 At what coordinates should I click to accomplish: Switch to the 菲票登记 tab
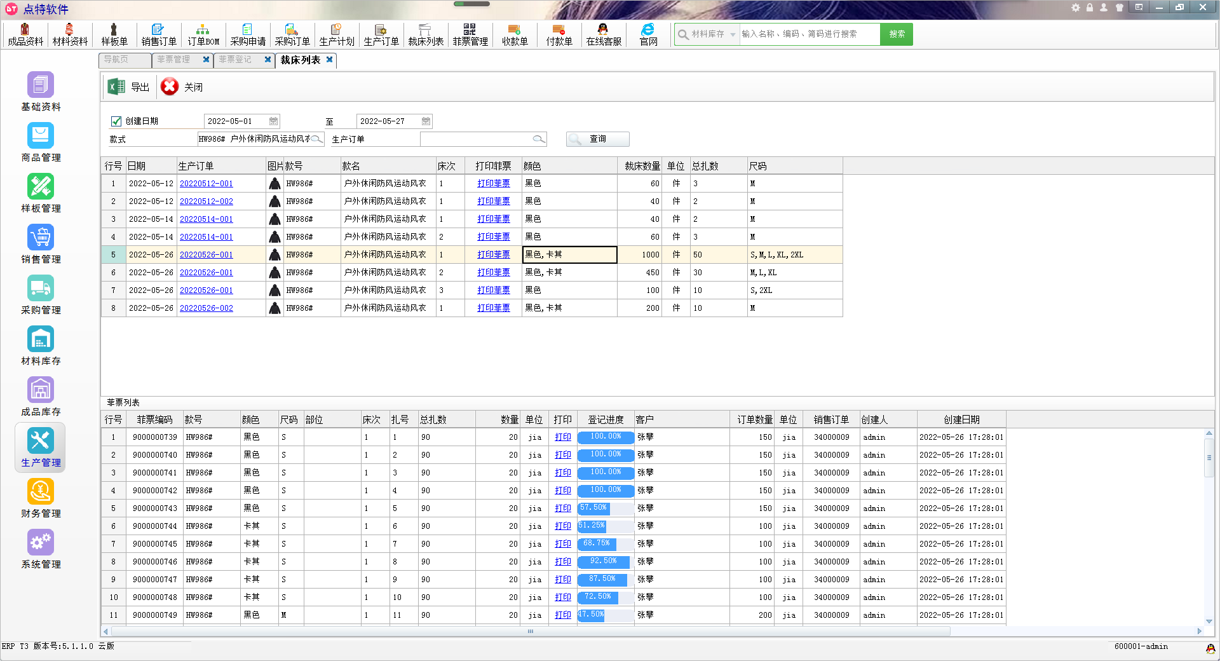235,60
